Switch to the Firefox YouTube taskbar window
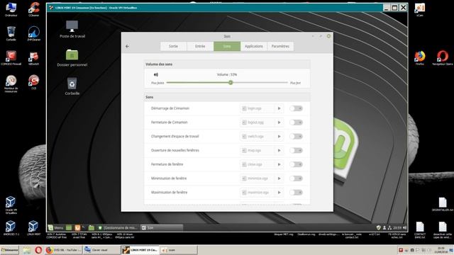The height and width of the screenshot is (255, 454). (x=63, y=250)
